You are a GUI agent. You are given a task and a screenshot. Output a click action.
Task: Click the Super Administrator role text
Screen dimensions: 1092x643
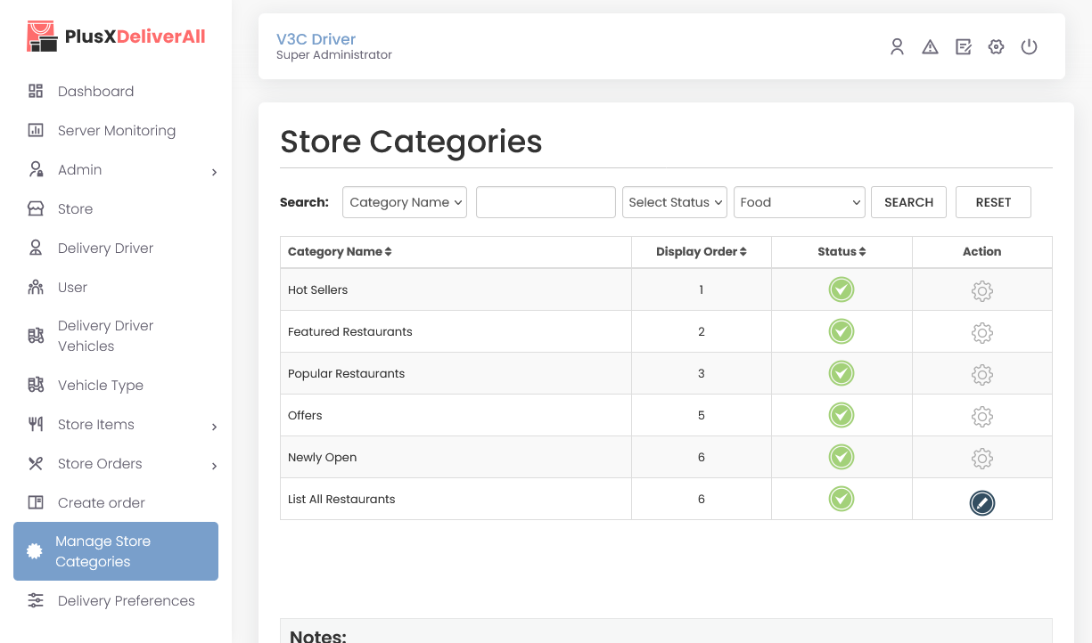coord(334,55)
